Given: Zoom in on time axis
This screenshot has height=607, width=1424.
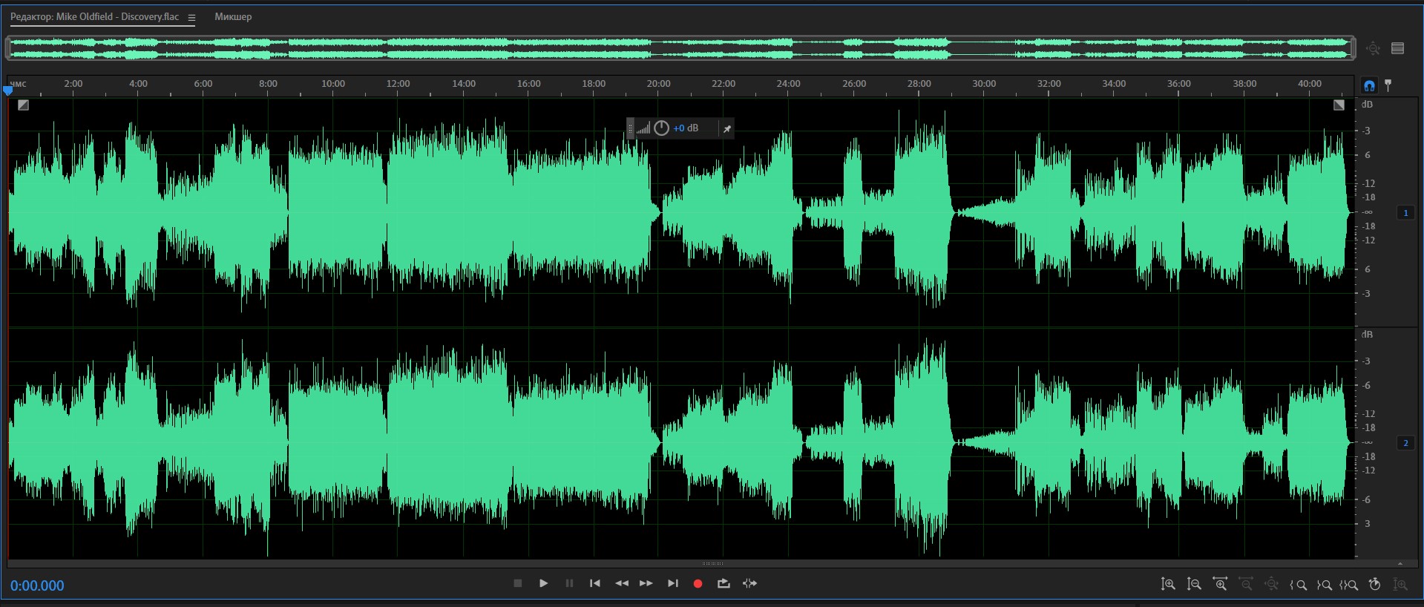Looking at the screenshot, I should [1220, 585].
